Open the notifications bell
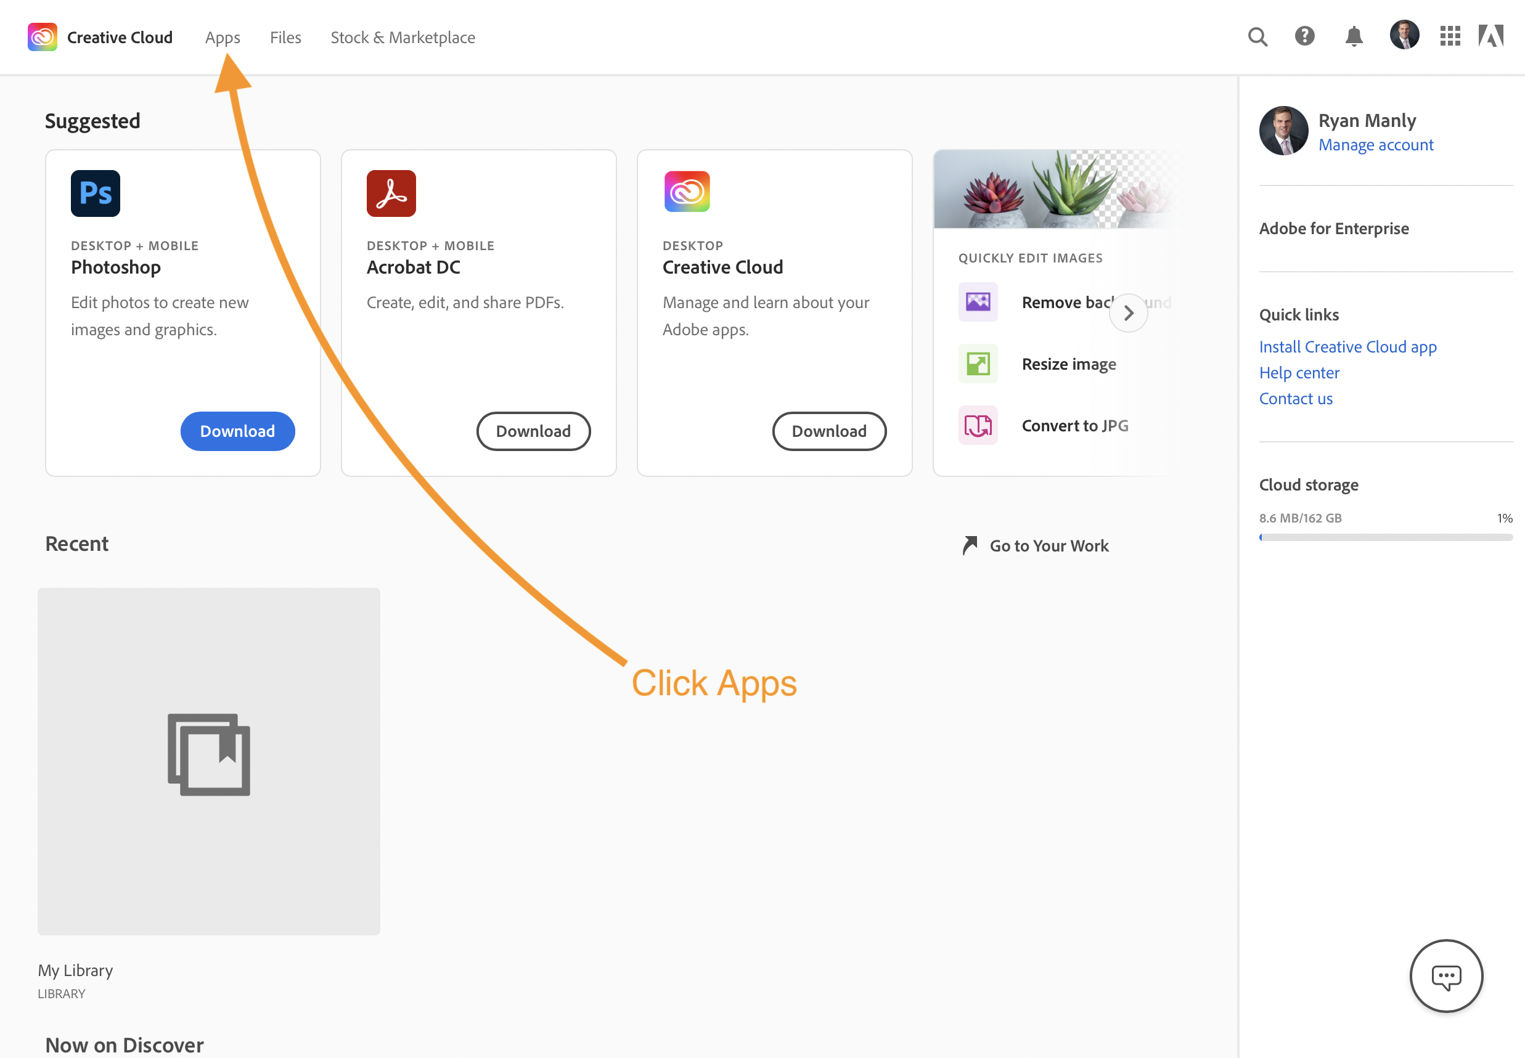Viewport: 1525px width, 1058px height. pyautogui.click(x=1353, y=36)
